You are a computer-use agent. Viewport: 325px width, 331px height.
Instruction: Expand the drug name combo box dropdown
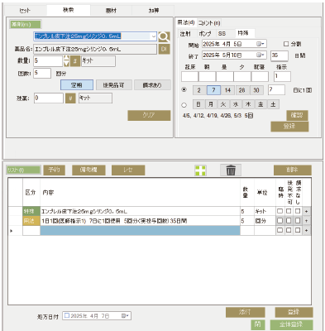pos(154,36)
